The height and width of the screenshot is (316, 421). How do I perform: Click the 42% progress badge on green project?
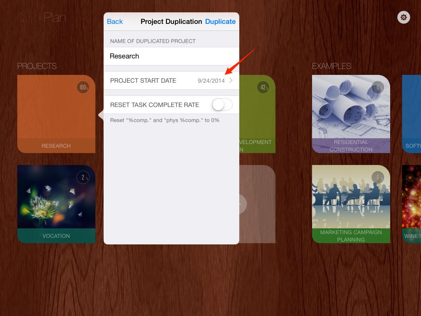263,87
